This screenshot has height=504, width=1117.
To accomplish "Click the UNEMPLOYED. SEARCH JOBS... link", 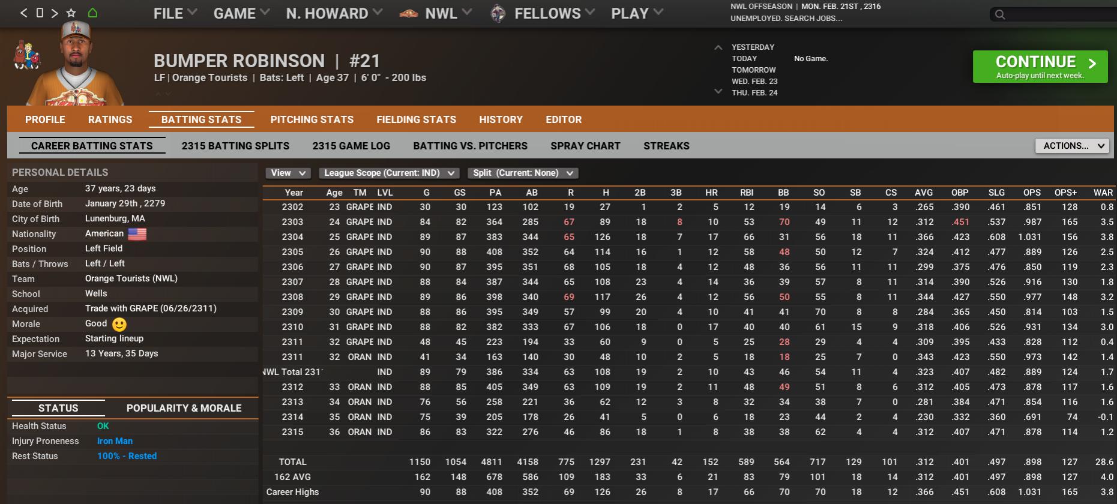I will [786, 19].
